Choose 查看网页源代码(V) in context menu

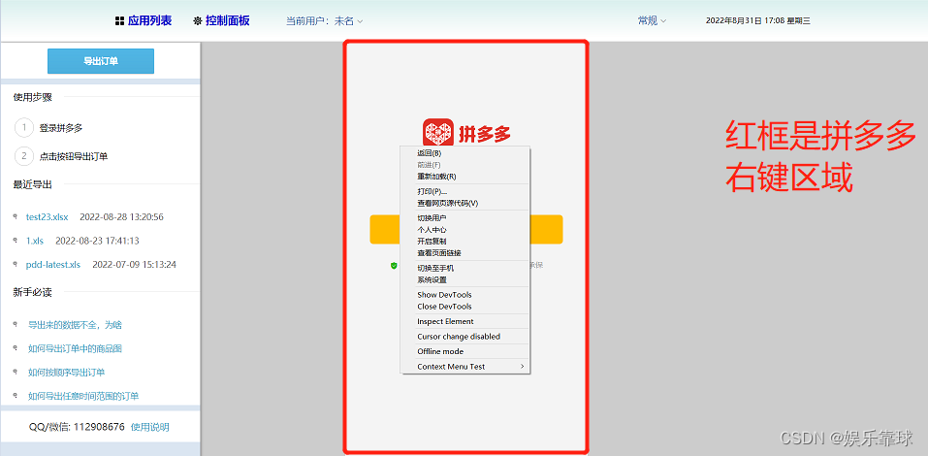(465, 203)
